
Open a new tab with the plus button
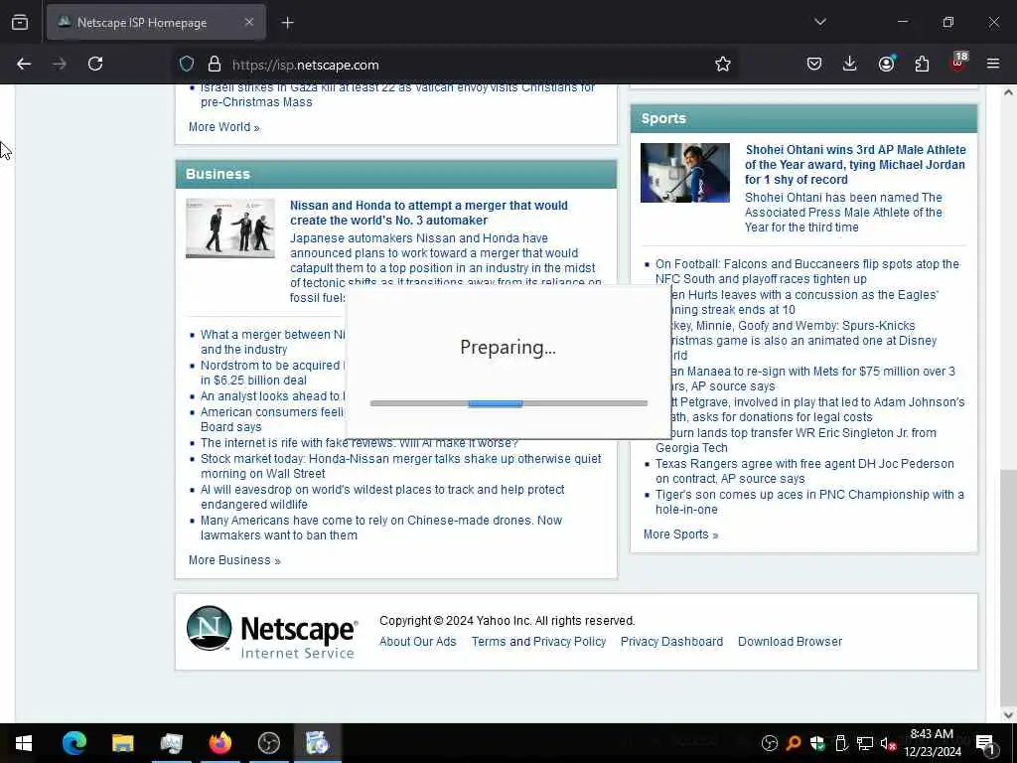287,23
